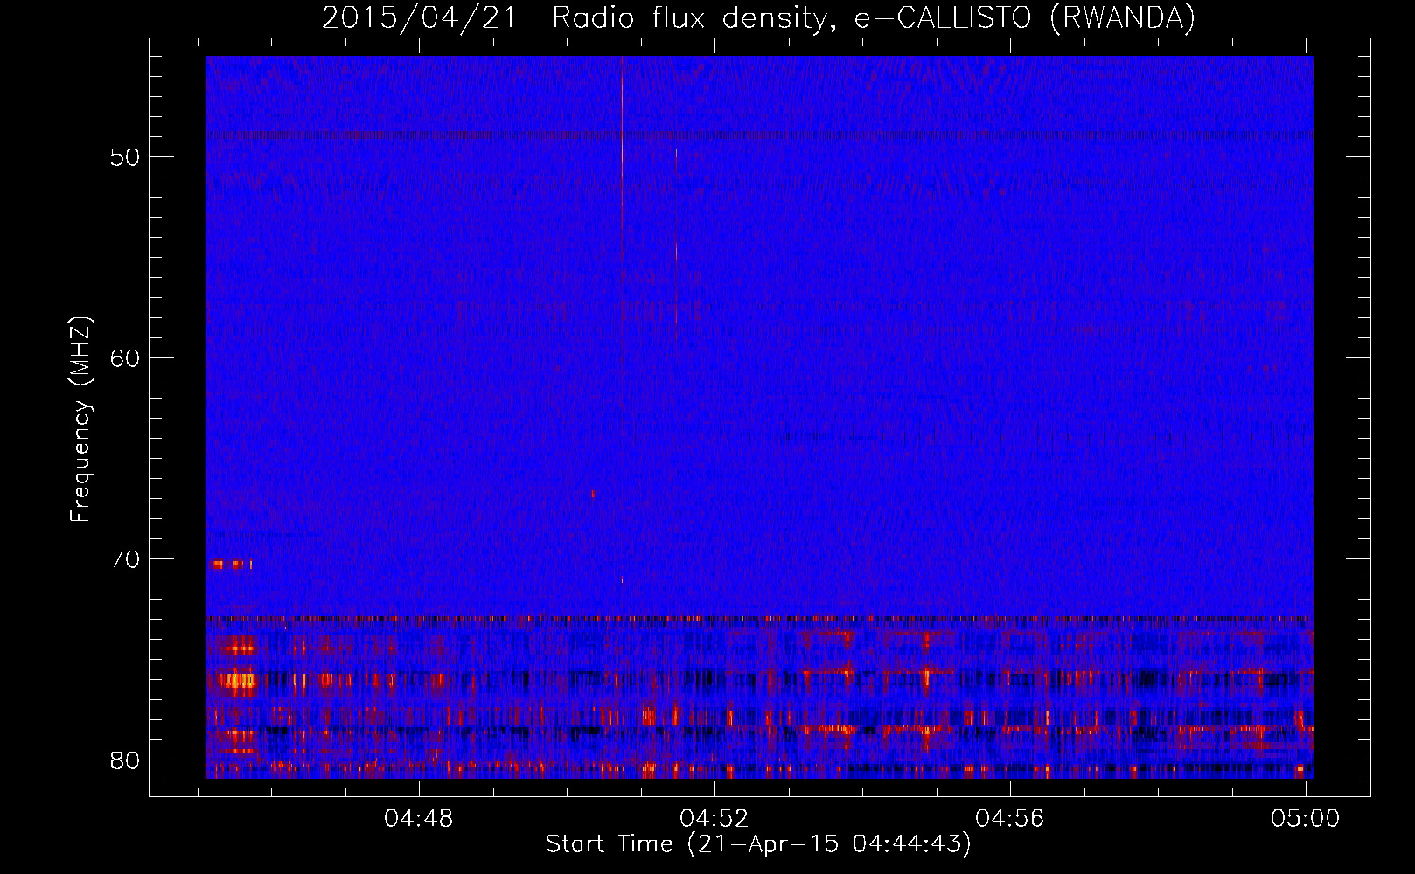Click the 60 MHz frequency tick label
Viewport: 1415px width, 874px height.
[125, 358]
